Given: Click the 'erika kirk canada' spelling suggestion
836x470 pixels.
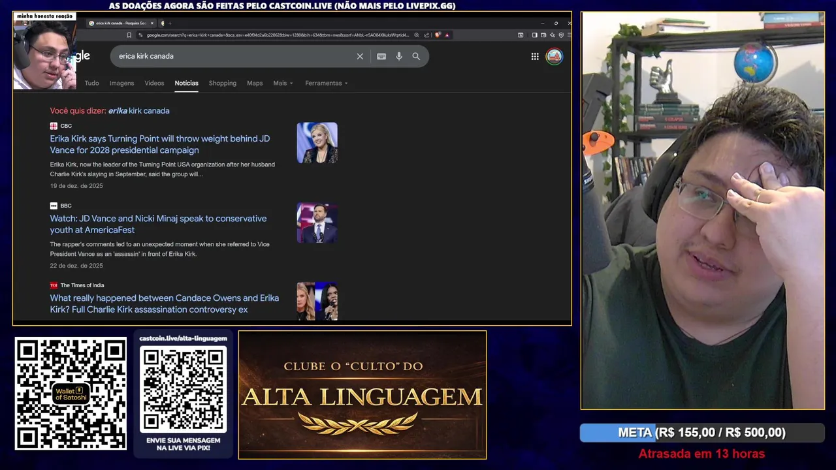Looking at the screenshot, I should pyautogui.click(x=138, y=111).
